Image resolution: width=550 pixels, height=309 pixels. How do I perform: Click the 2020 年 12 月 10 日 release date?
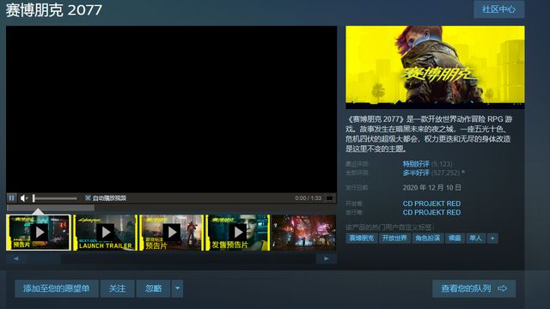[431, 188]
